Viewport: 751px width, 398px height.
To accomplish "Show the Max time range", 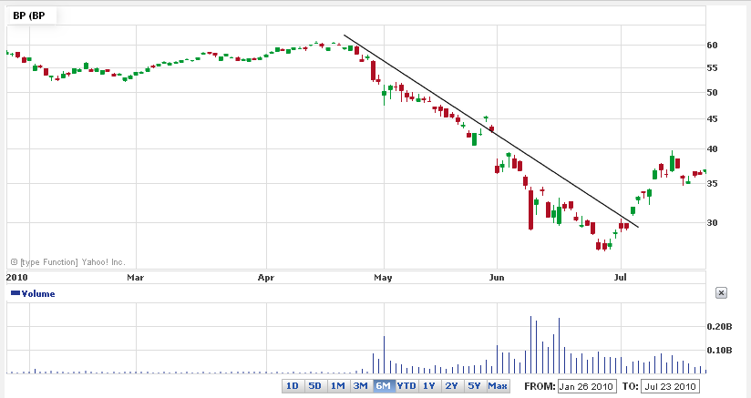I will (498, 385).
